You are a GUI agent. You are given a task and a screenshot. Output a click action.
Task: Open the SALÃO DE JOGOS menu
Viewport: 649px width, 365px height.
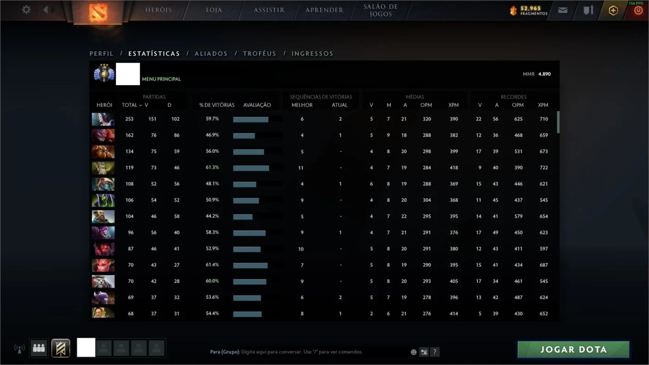(381, 10)
